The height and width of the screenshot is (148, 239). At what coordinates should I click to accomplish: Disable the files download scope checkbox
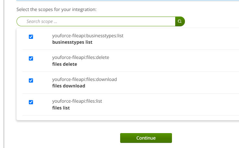(31, 80)
